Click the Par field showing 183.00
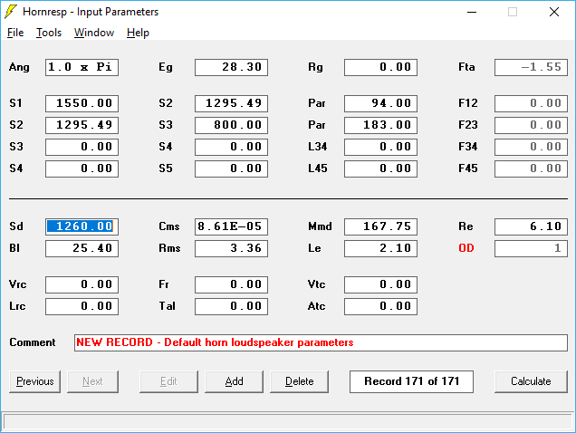Image resolution: width=576 pixels, height=433 pixels. click(380, 125)
